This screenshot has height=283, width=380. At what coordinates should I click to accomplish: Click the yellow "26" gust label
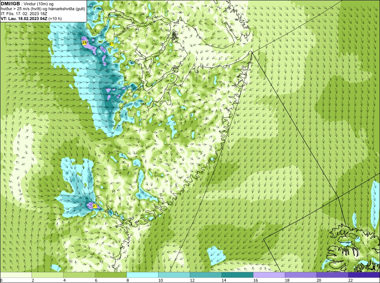(84, 43)
